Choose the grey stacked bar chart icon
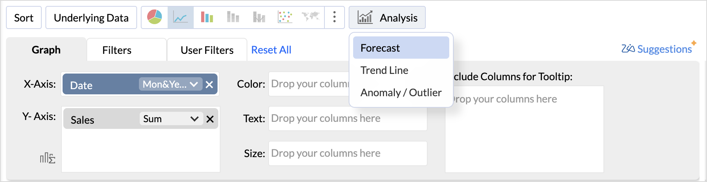This screenshot has width=707, height=182. pos(233,17)
